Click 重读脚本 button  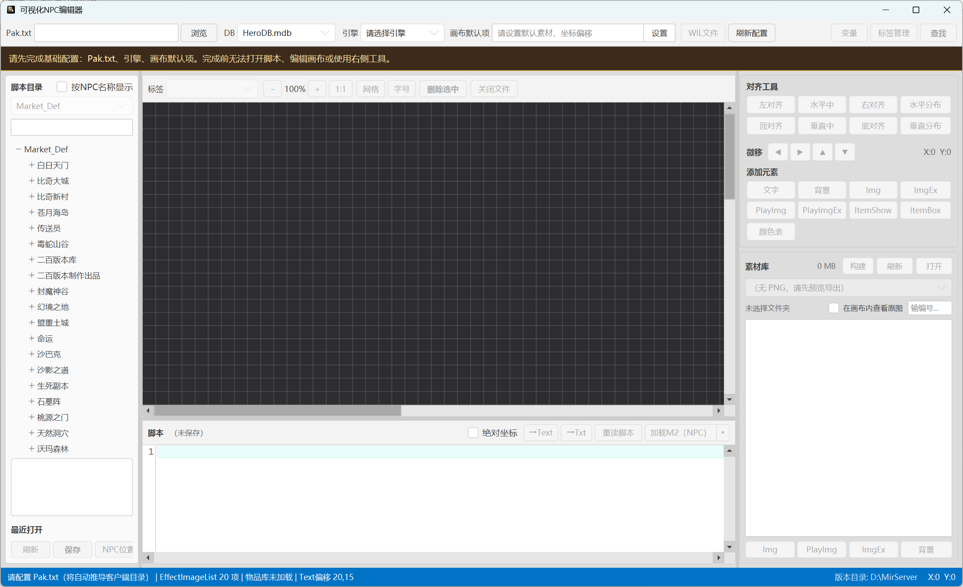pos(618,433)
